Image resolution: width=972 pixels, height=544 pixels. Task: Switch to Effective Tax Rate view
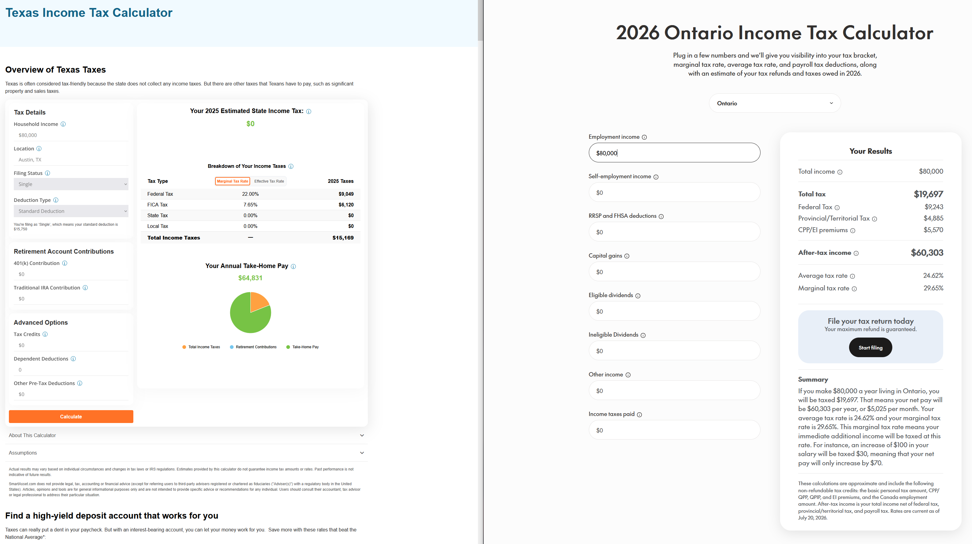click(x=269, y=181)
